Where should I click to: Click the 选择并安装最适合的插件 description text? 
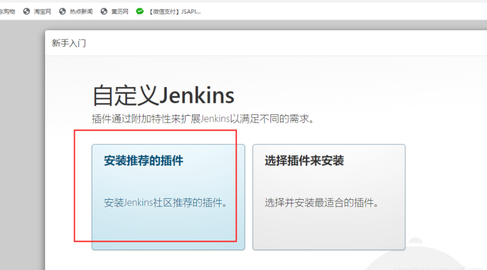coord(321,203)
